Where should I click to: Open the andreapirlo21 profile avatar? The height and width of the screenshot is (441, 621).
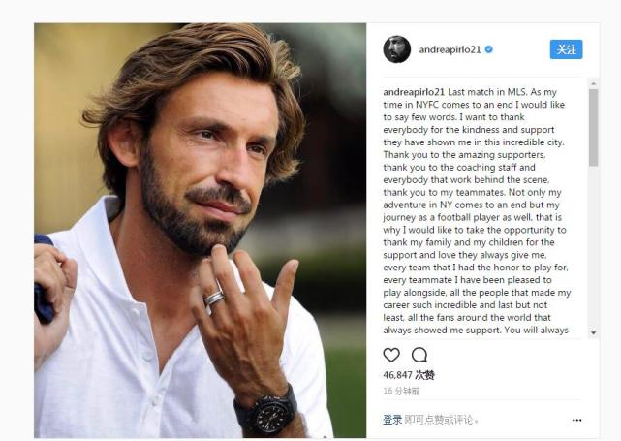coord(397,49)
